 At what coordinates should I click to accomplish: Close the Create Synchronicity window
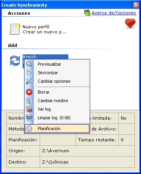tap(136, 5)
